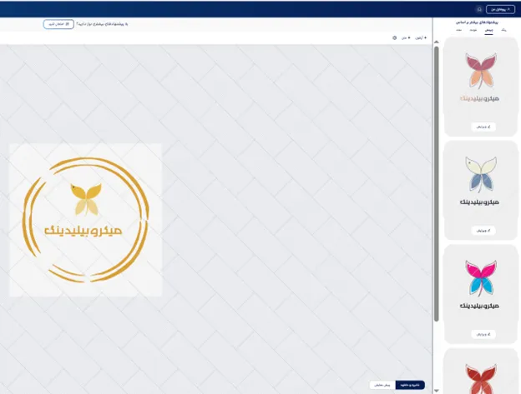This screenshot has height=394, width=521.
Task: Switch to the رنگ (color) suggestions tab
Action: point(504,30)
